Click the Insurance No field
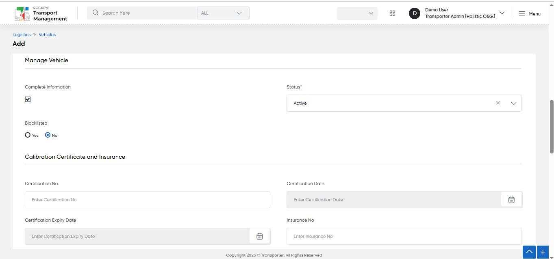 point(404,236)
